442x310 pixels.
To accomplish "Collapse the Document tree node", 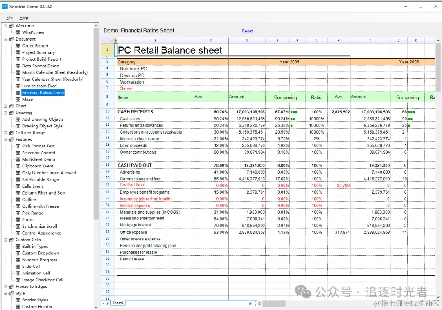I will (x=5, y=39).
